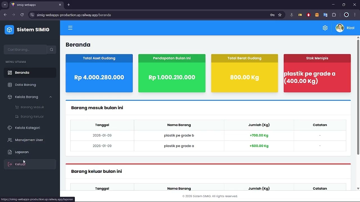The height and width of the screenshot is (202, 360).
Task: Click the Barang Masuk cart icon
Action: [x=17, y=107]
